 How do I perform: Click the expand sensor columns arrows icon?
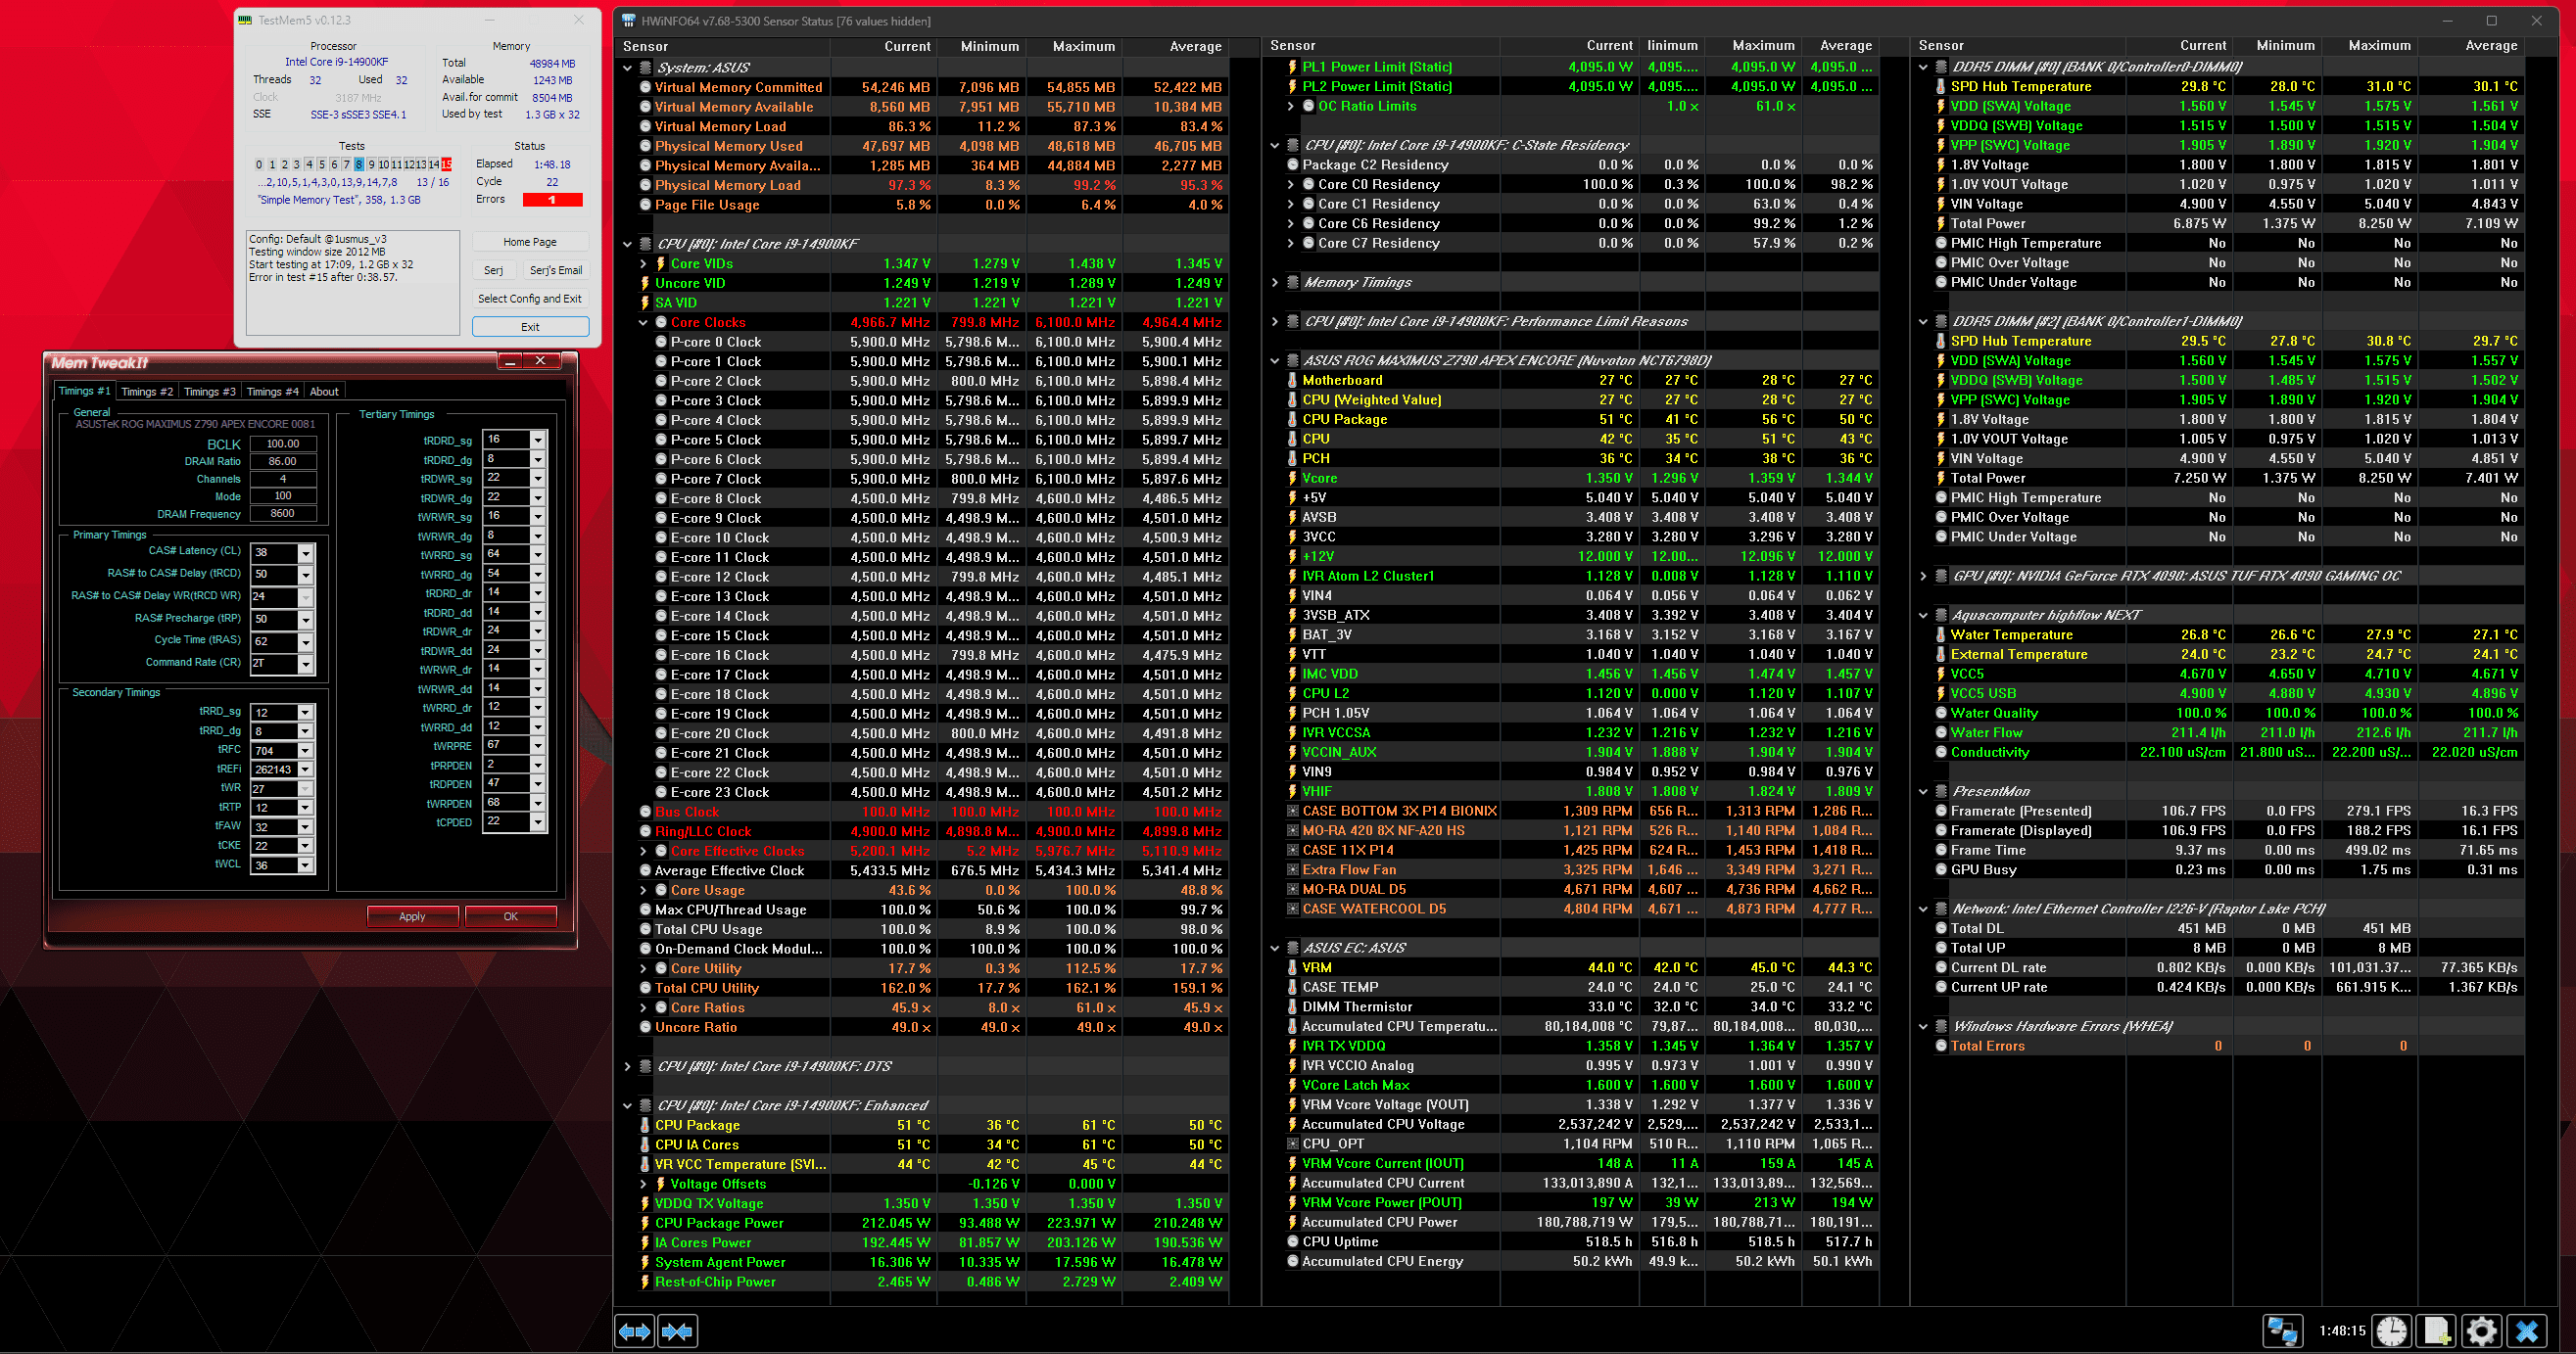(634, 1331)
